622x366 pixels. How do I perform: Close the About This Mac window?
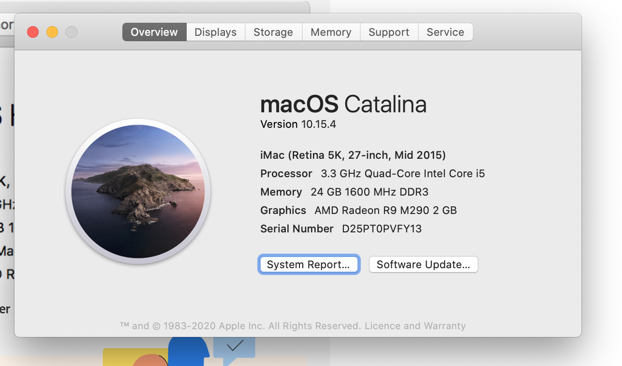pos(33,32)
